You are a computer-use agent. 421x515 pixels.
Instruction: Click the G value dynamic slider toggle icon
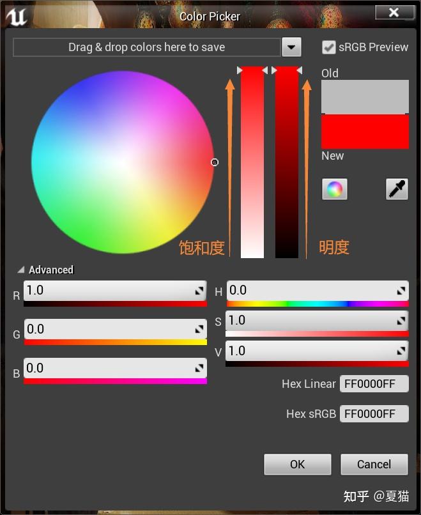pos(200,330)
